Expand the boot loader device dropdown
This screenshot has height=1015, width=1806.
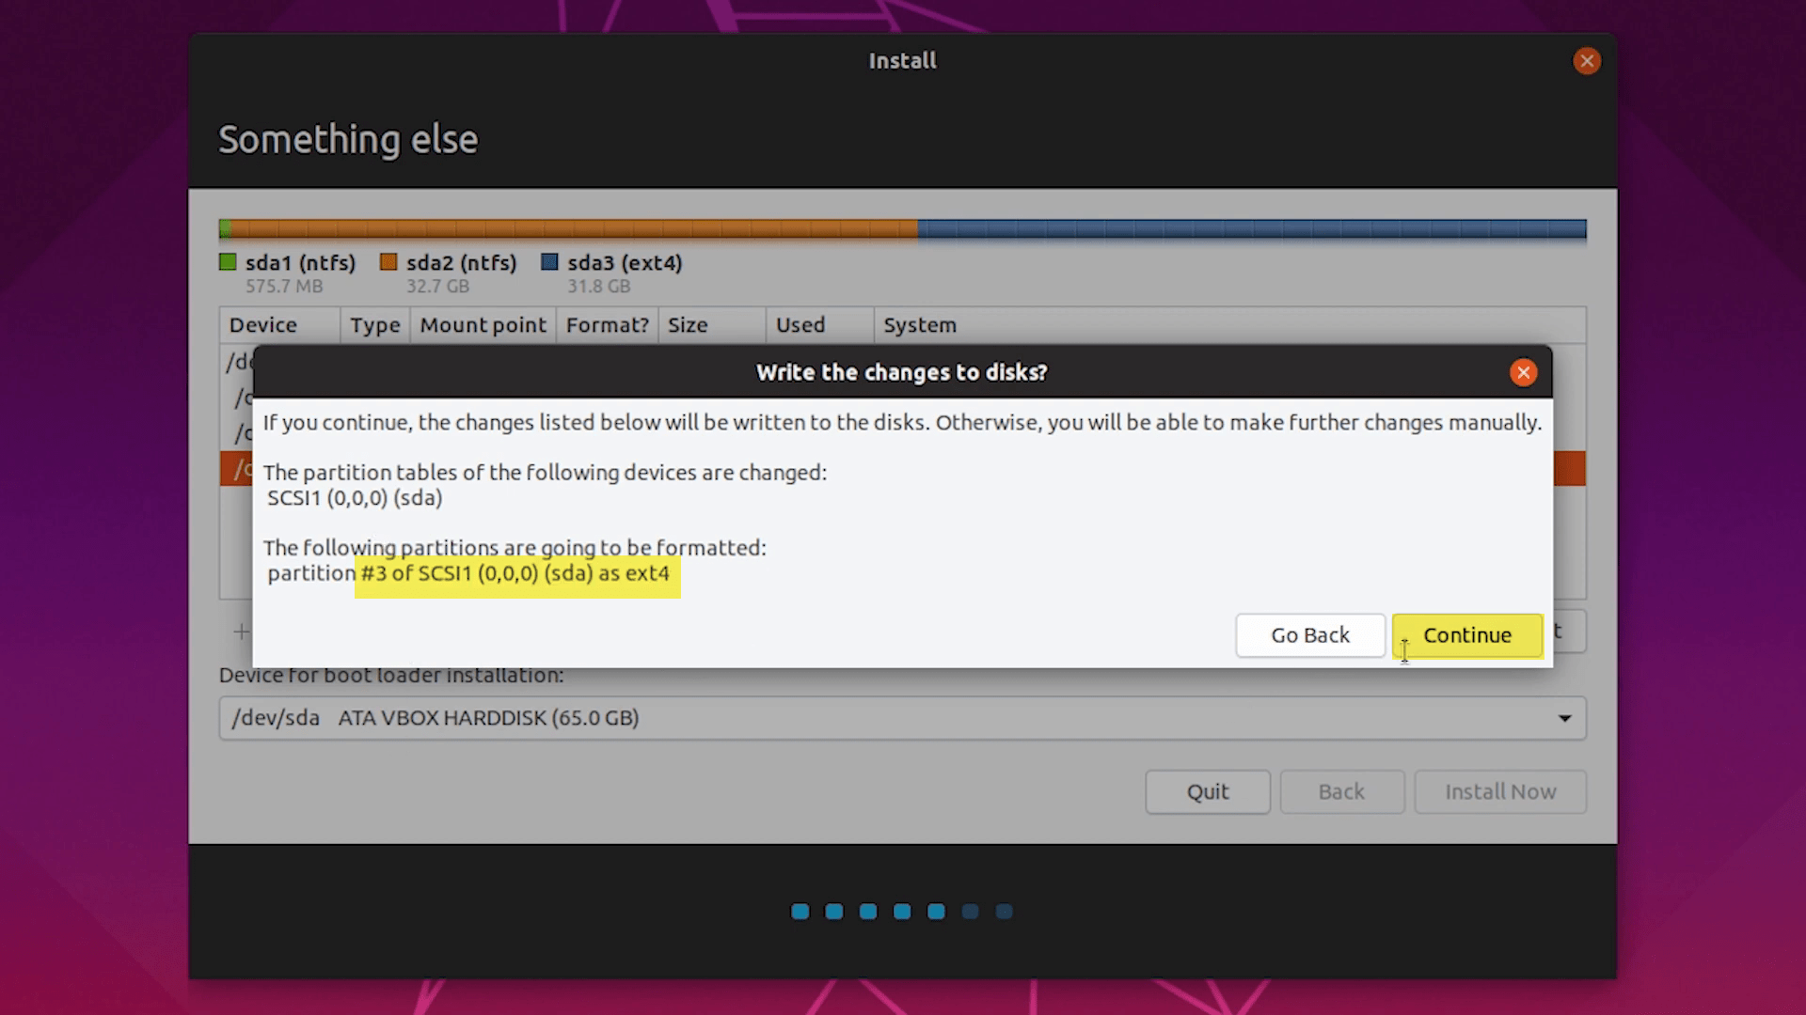[1564, 716]
